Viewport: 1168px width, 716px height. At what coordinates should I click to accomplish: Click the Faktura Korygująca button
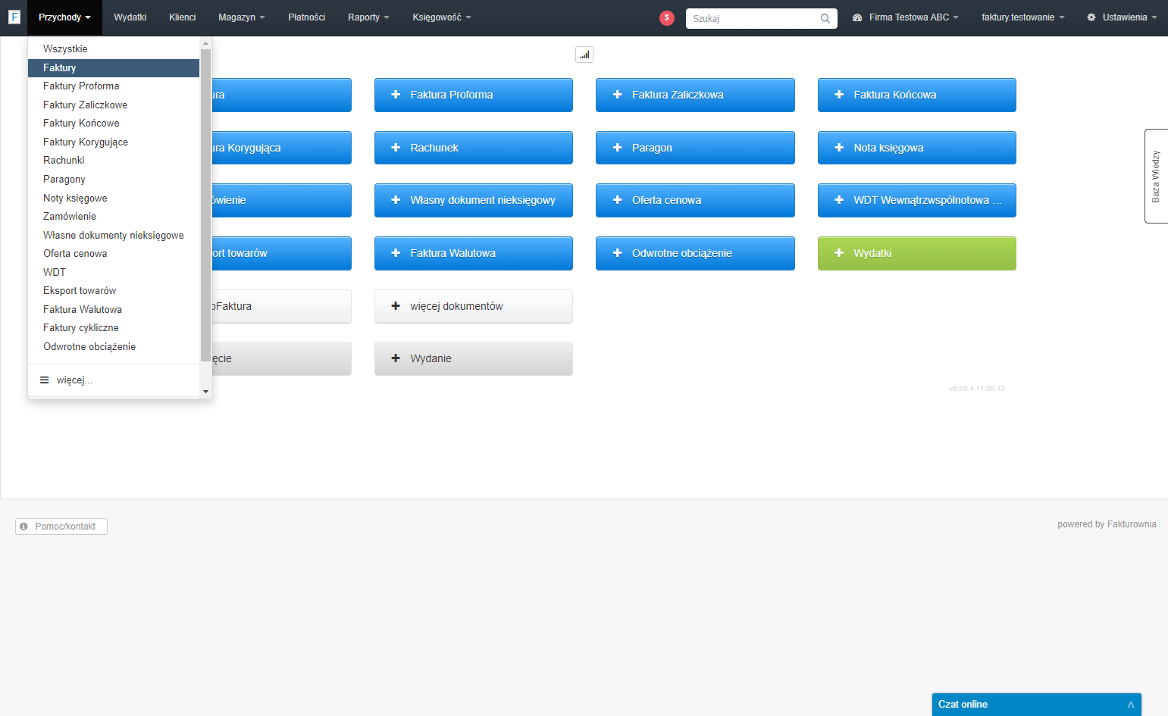(x=281, y=148)
